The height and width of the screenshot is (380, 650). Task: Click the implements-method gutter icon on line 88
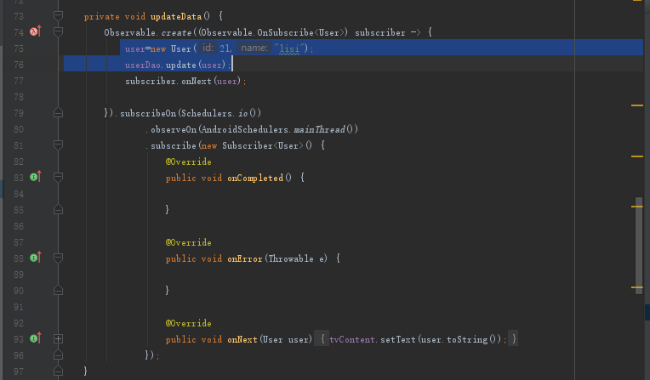36,258
